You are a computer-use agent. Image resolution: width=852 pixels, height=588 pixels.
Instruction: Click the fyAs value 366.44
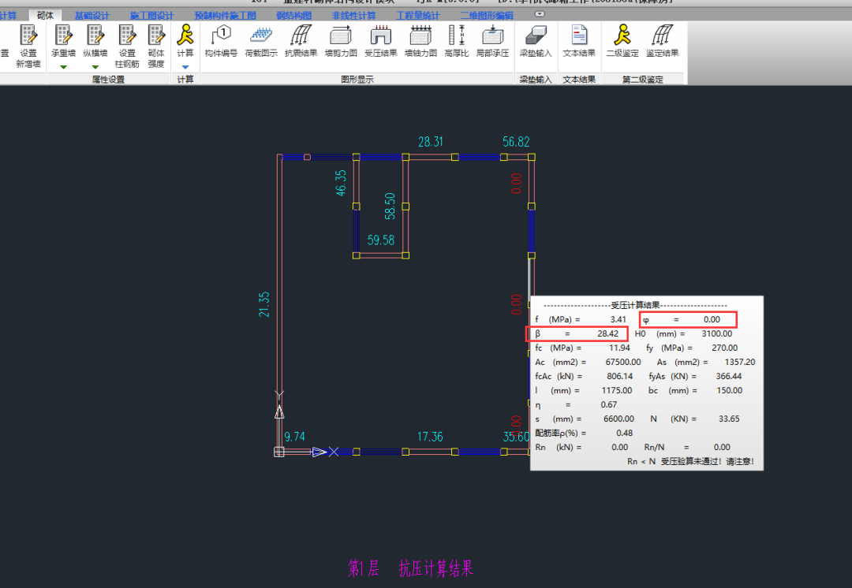729,376
